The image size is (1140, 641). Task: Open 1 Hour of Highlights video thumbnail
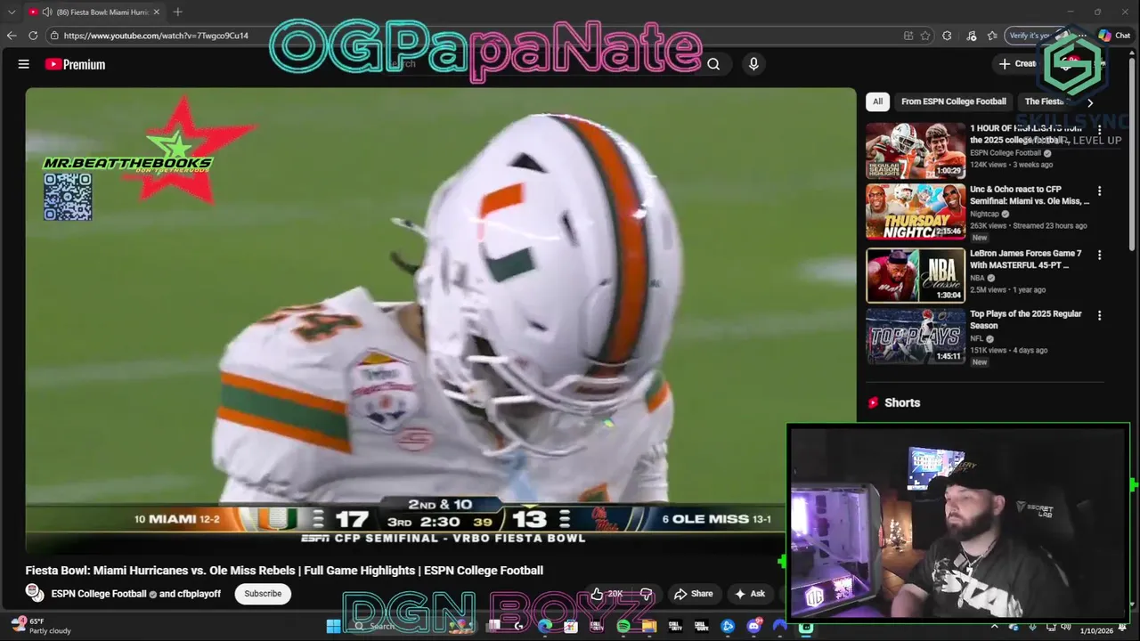916,151
